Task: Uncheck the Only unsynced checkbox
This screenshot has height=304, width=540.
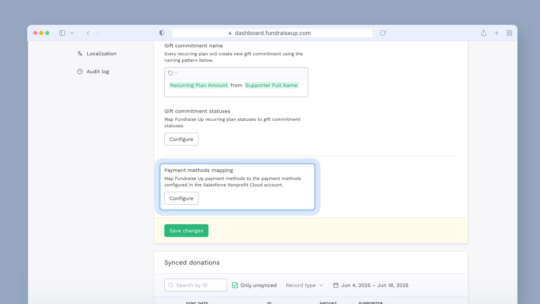Action: [x=235, y=285]
